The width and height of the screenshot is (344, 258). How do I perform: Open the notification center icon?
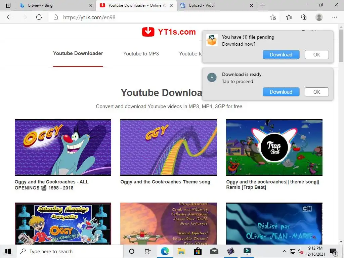click(334, 251)
